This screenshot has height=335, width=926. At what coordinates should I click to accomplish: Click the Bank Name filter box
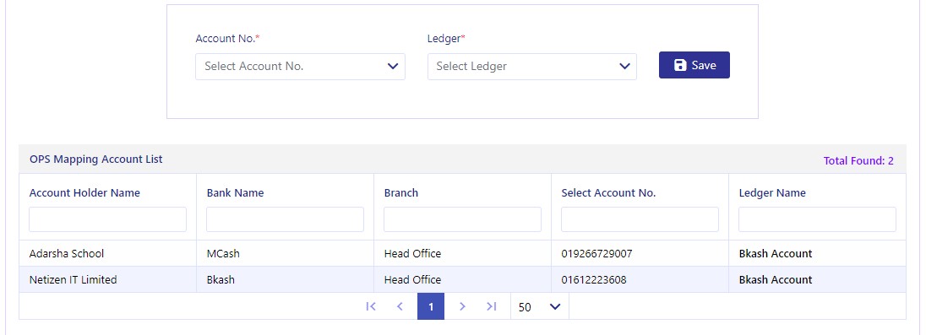(286, 219)
